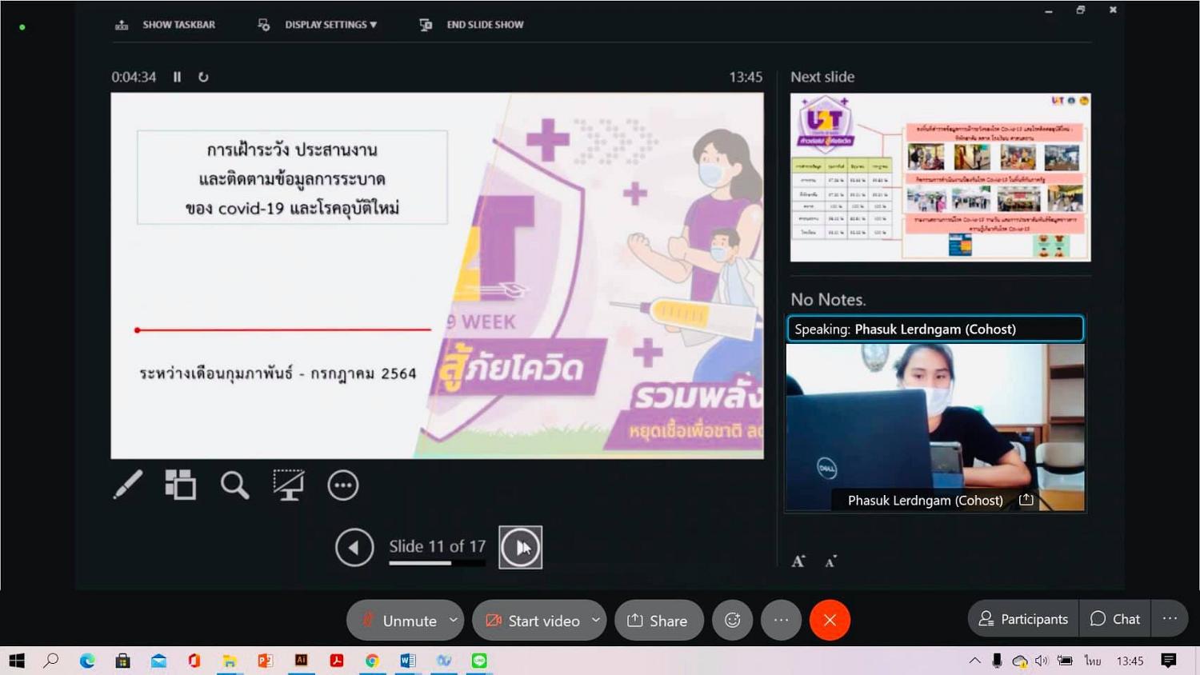Make the notes text smaller
This screenshot has width=1200, height=675.
tap(831, 561)
